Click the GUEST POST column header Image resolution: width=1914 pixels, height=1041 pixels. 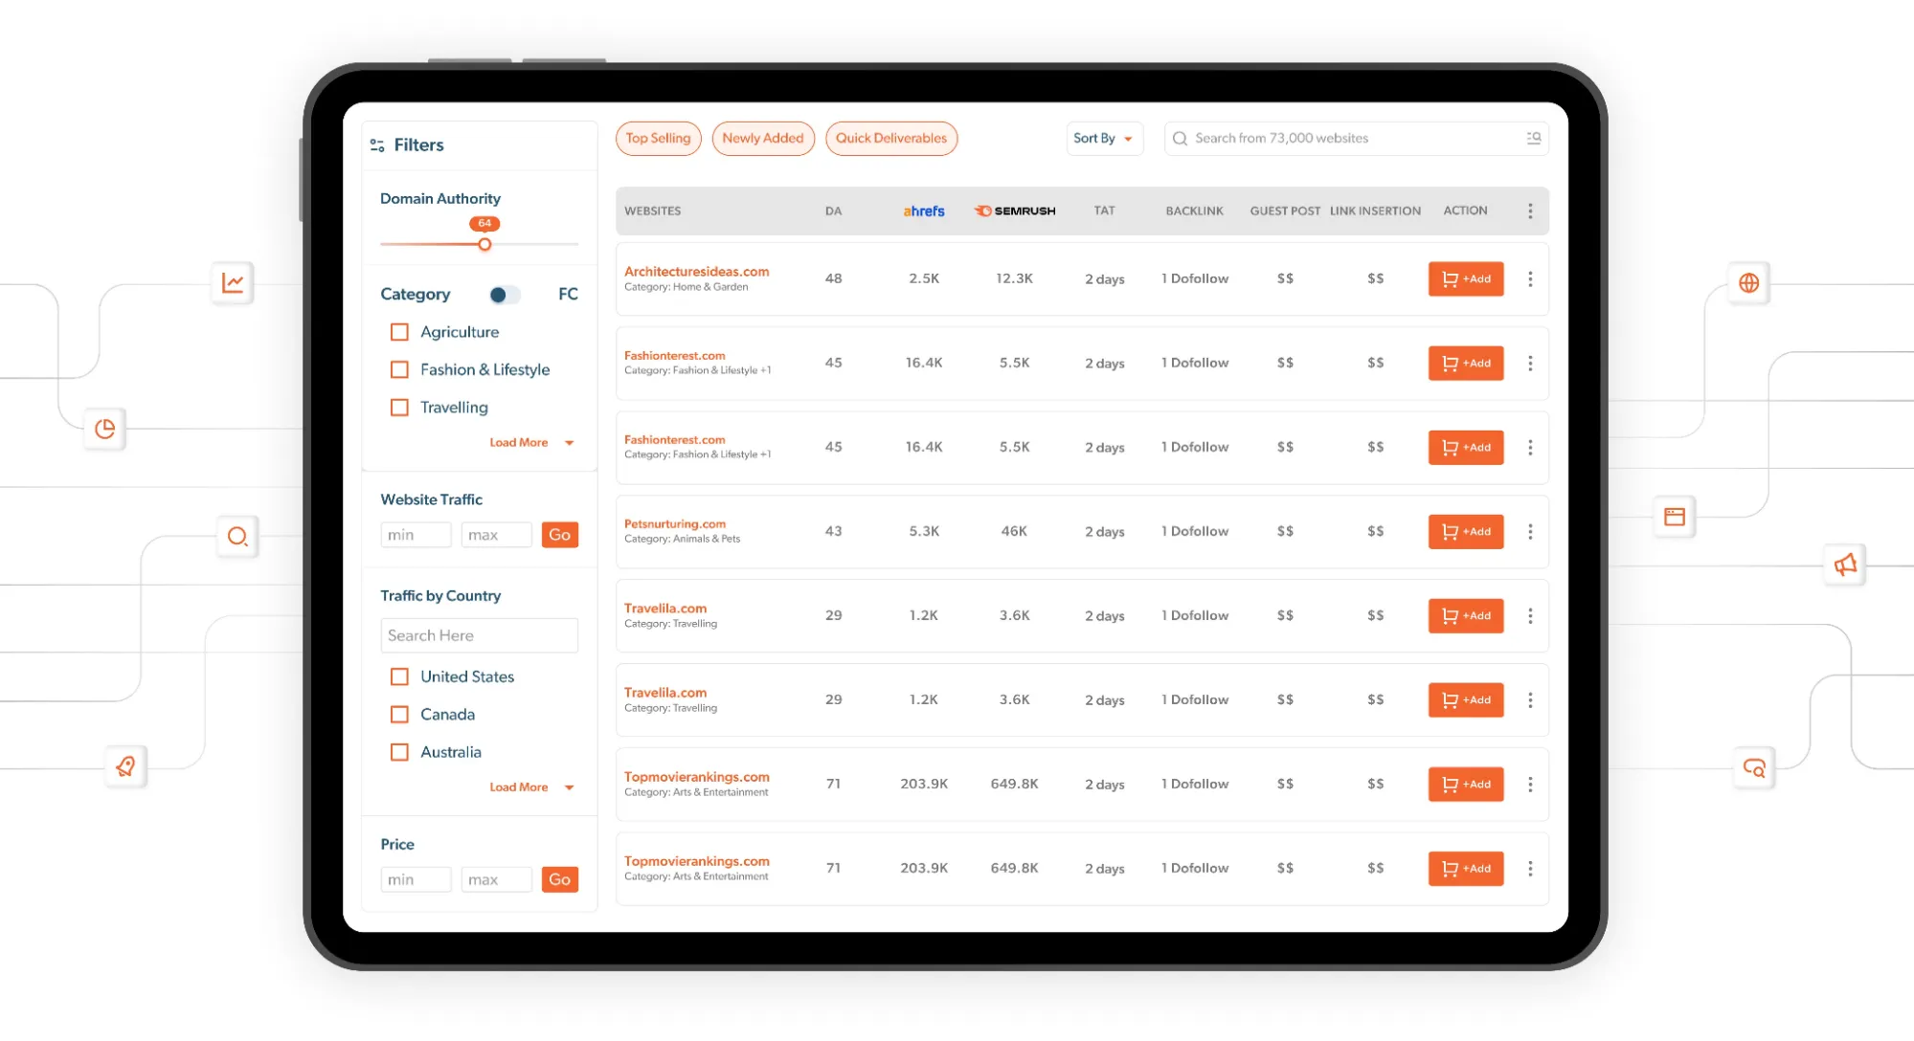click(1285, 211)
